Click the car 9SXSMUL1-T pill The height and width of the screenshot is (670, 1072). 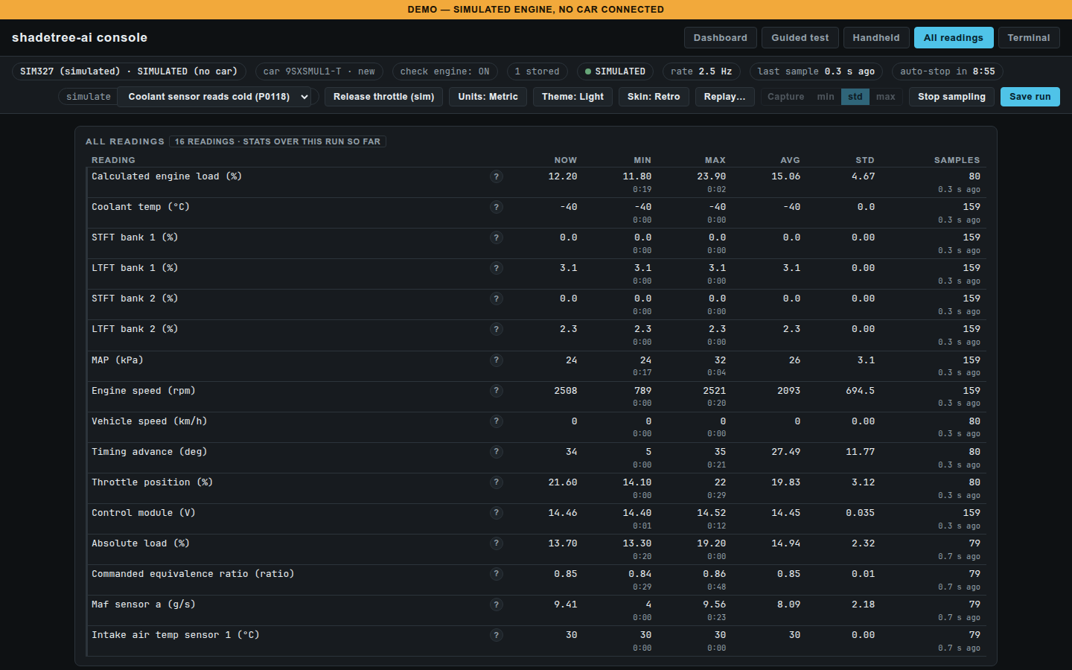(319, 71)
